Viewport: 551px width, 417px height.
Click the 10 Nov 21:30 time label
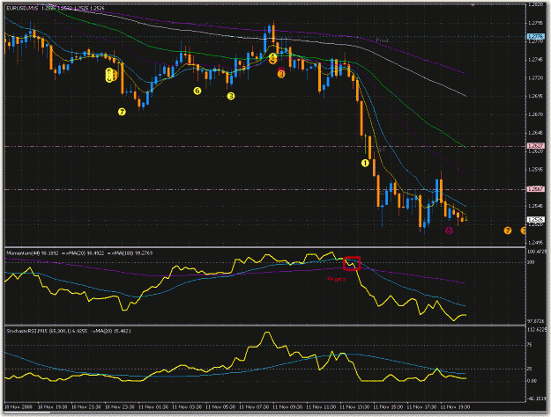(x=86, y=406)
